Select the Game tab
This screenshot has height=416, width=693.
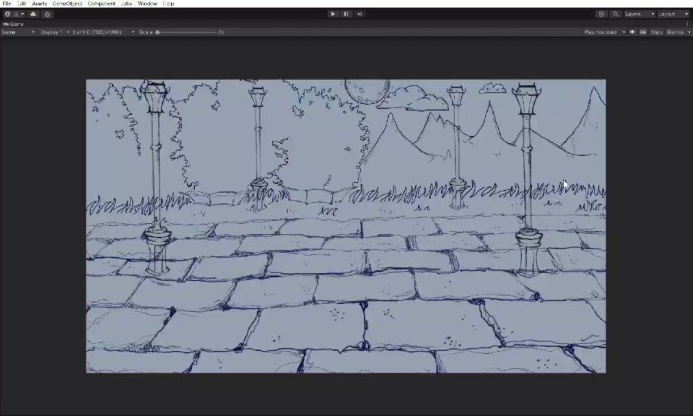pos(13,24)
